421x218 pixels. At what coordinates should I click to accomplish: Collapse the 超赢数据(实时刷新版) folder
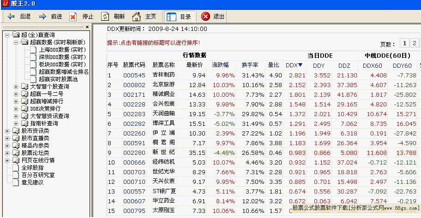coord(16,42)
